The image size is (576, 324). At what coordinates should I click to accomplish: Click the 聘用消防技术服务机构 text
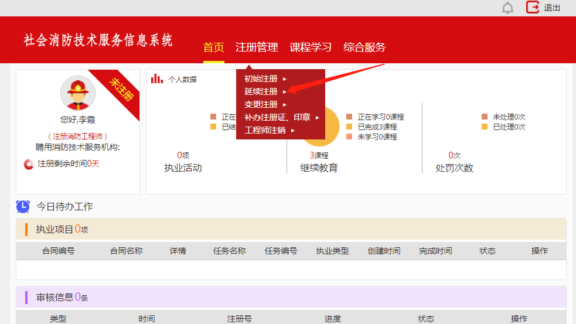click(x=77, y=147)
